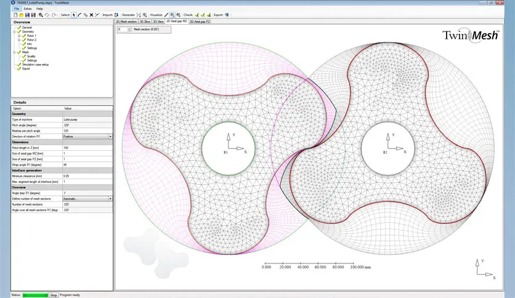This screenshot has height=298, width=515.
Task: Click the green status progress bar
Action: click(x=35, y=295)
